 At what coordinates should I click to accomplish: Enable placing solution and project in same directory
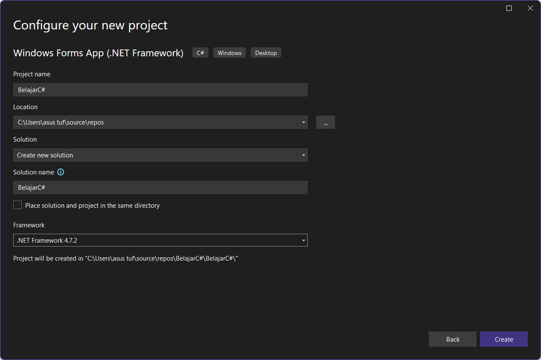pos(17,205)
